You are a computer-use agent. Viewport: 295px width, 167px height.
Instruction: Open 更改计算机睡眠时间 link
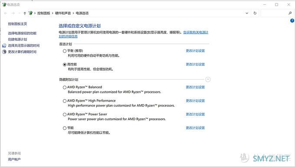click(x=22, y=52)
